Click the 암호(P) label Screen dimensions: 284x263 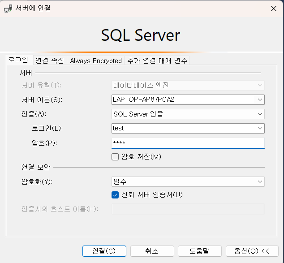click(x=44, y=143)
